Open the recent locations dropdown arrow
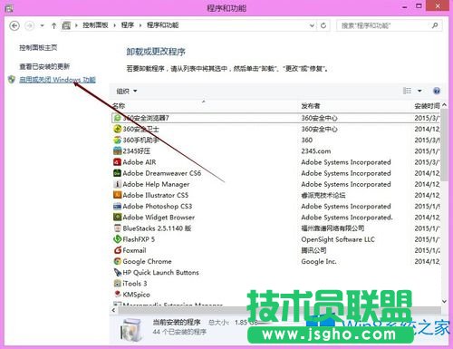 42,25
